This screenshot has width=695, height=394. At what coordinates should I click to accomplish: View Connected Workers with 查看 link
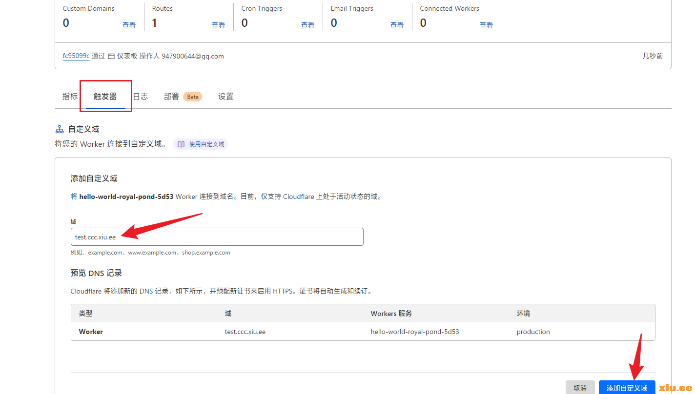486,25
